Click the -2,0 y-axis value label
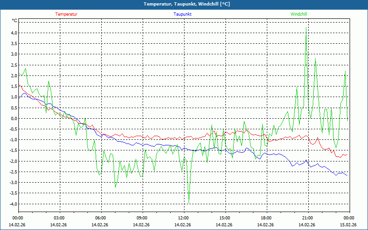368x230 pixels. click(13, 161)
